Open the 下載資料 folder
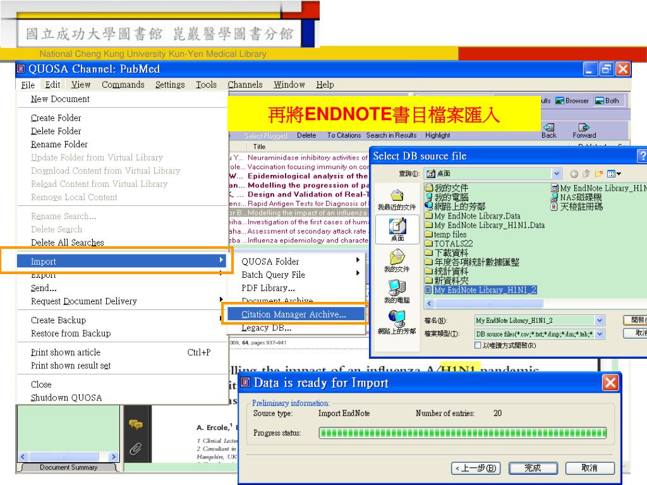This screenshot has height=485, width=647. 447,253
